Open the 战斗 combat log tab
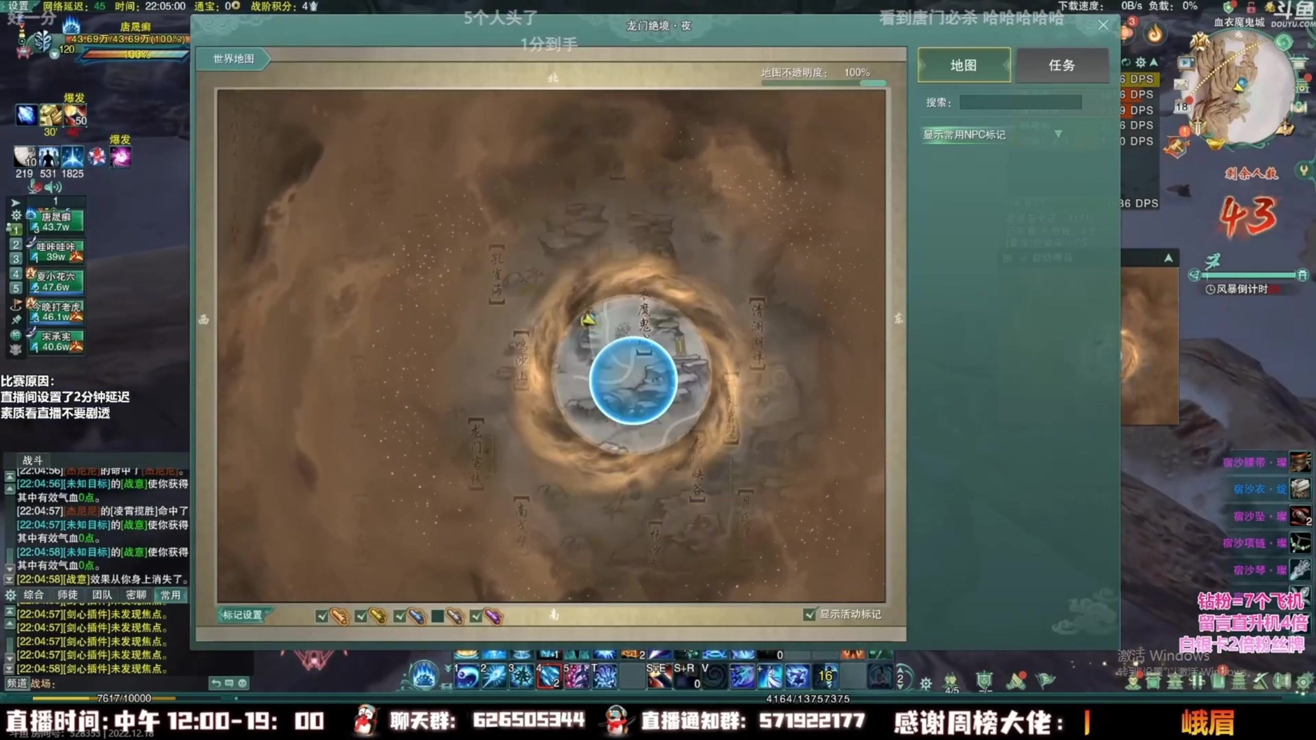Image resolution: width=1316 pixels, height=740 pixels. (x=32, y=460)
